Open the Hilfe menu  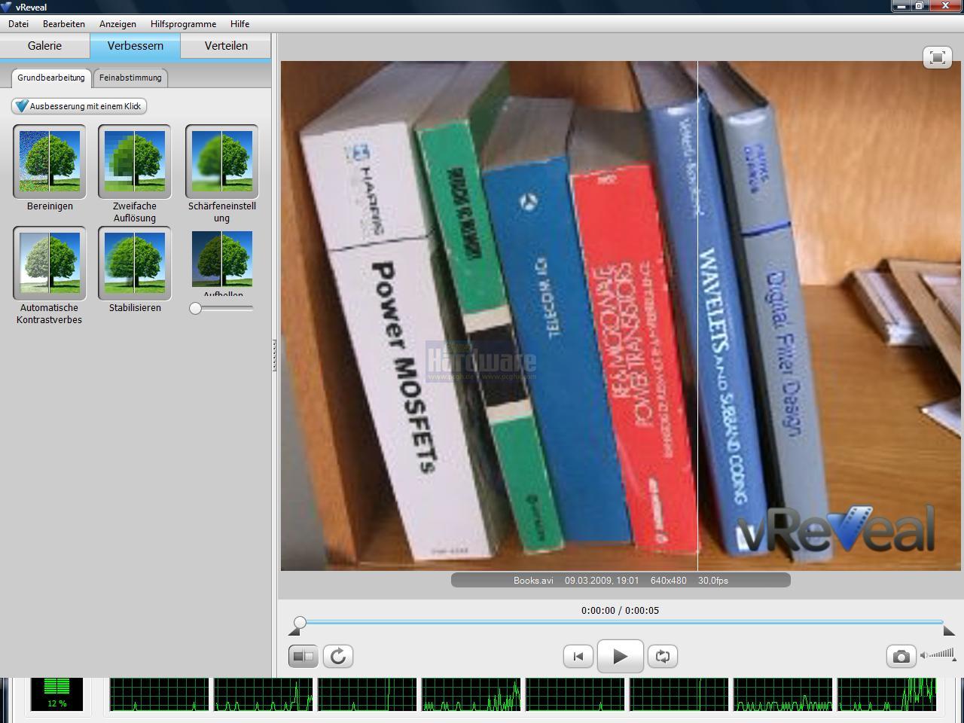point(239,24)
